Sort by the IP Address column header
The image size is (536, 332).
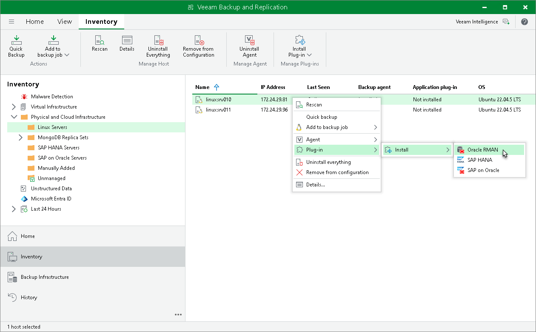click(273, 87)
